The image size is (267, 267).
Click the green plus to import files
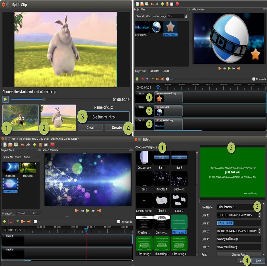tap(162, 4)
